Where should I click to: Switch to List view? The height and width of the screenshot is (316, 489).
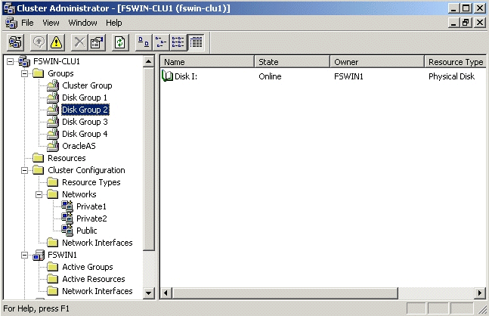point(178,42)
